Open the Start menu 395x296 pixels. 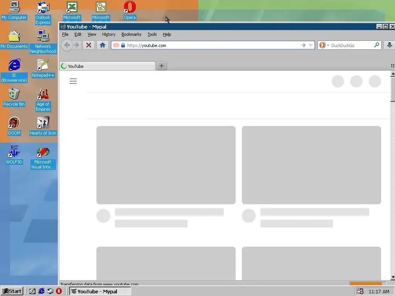tap(12, 291)
